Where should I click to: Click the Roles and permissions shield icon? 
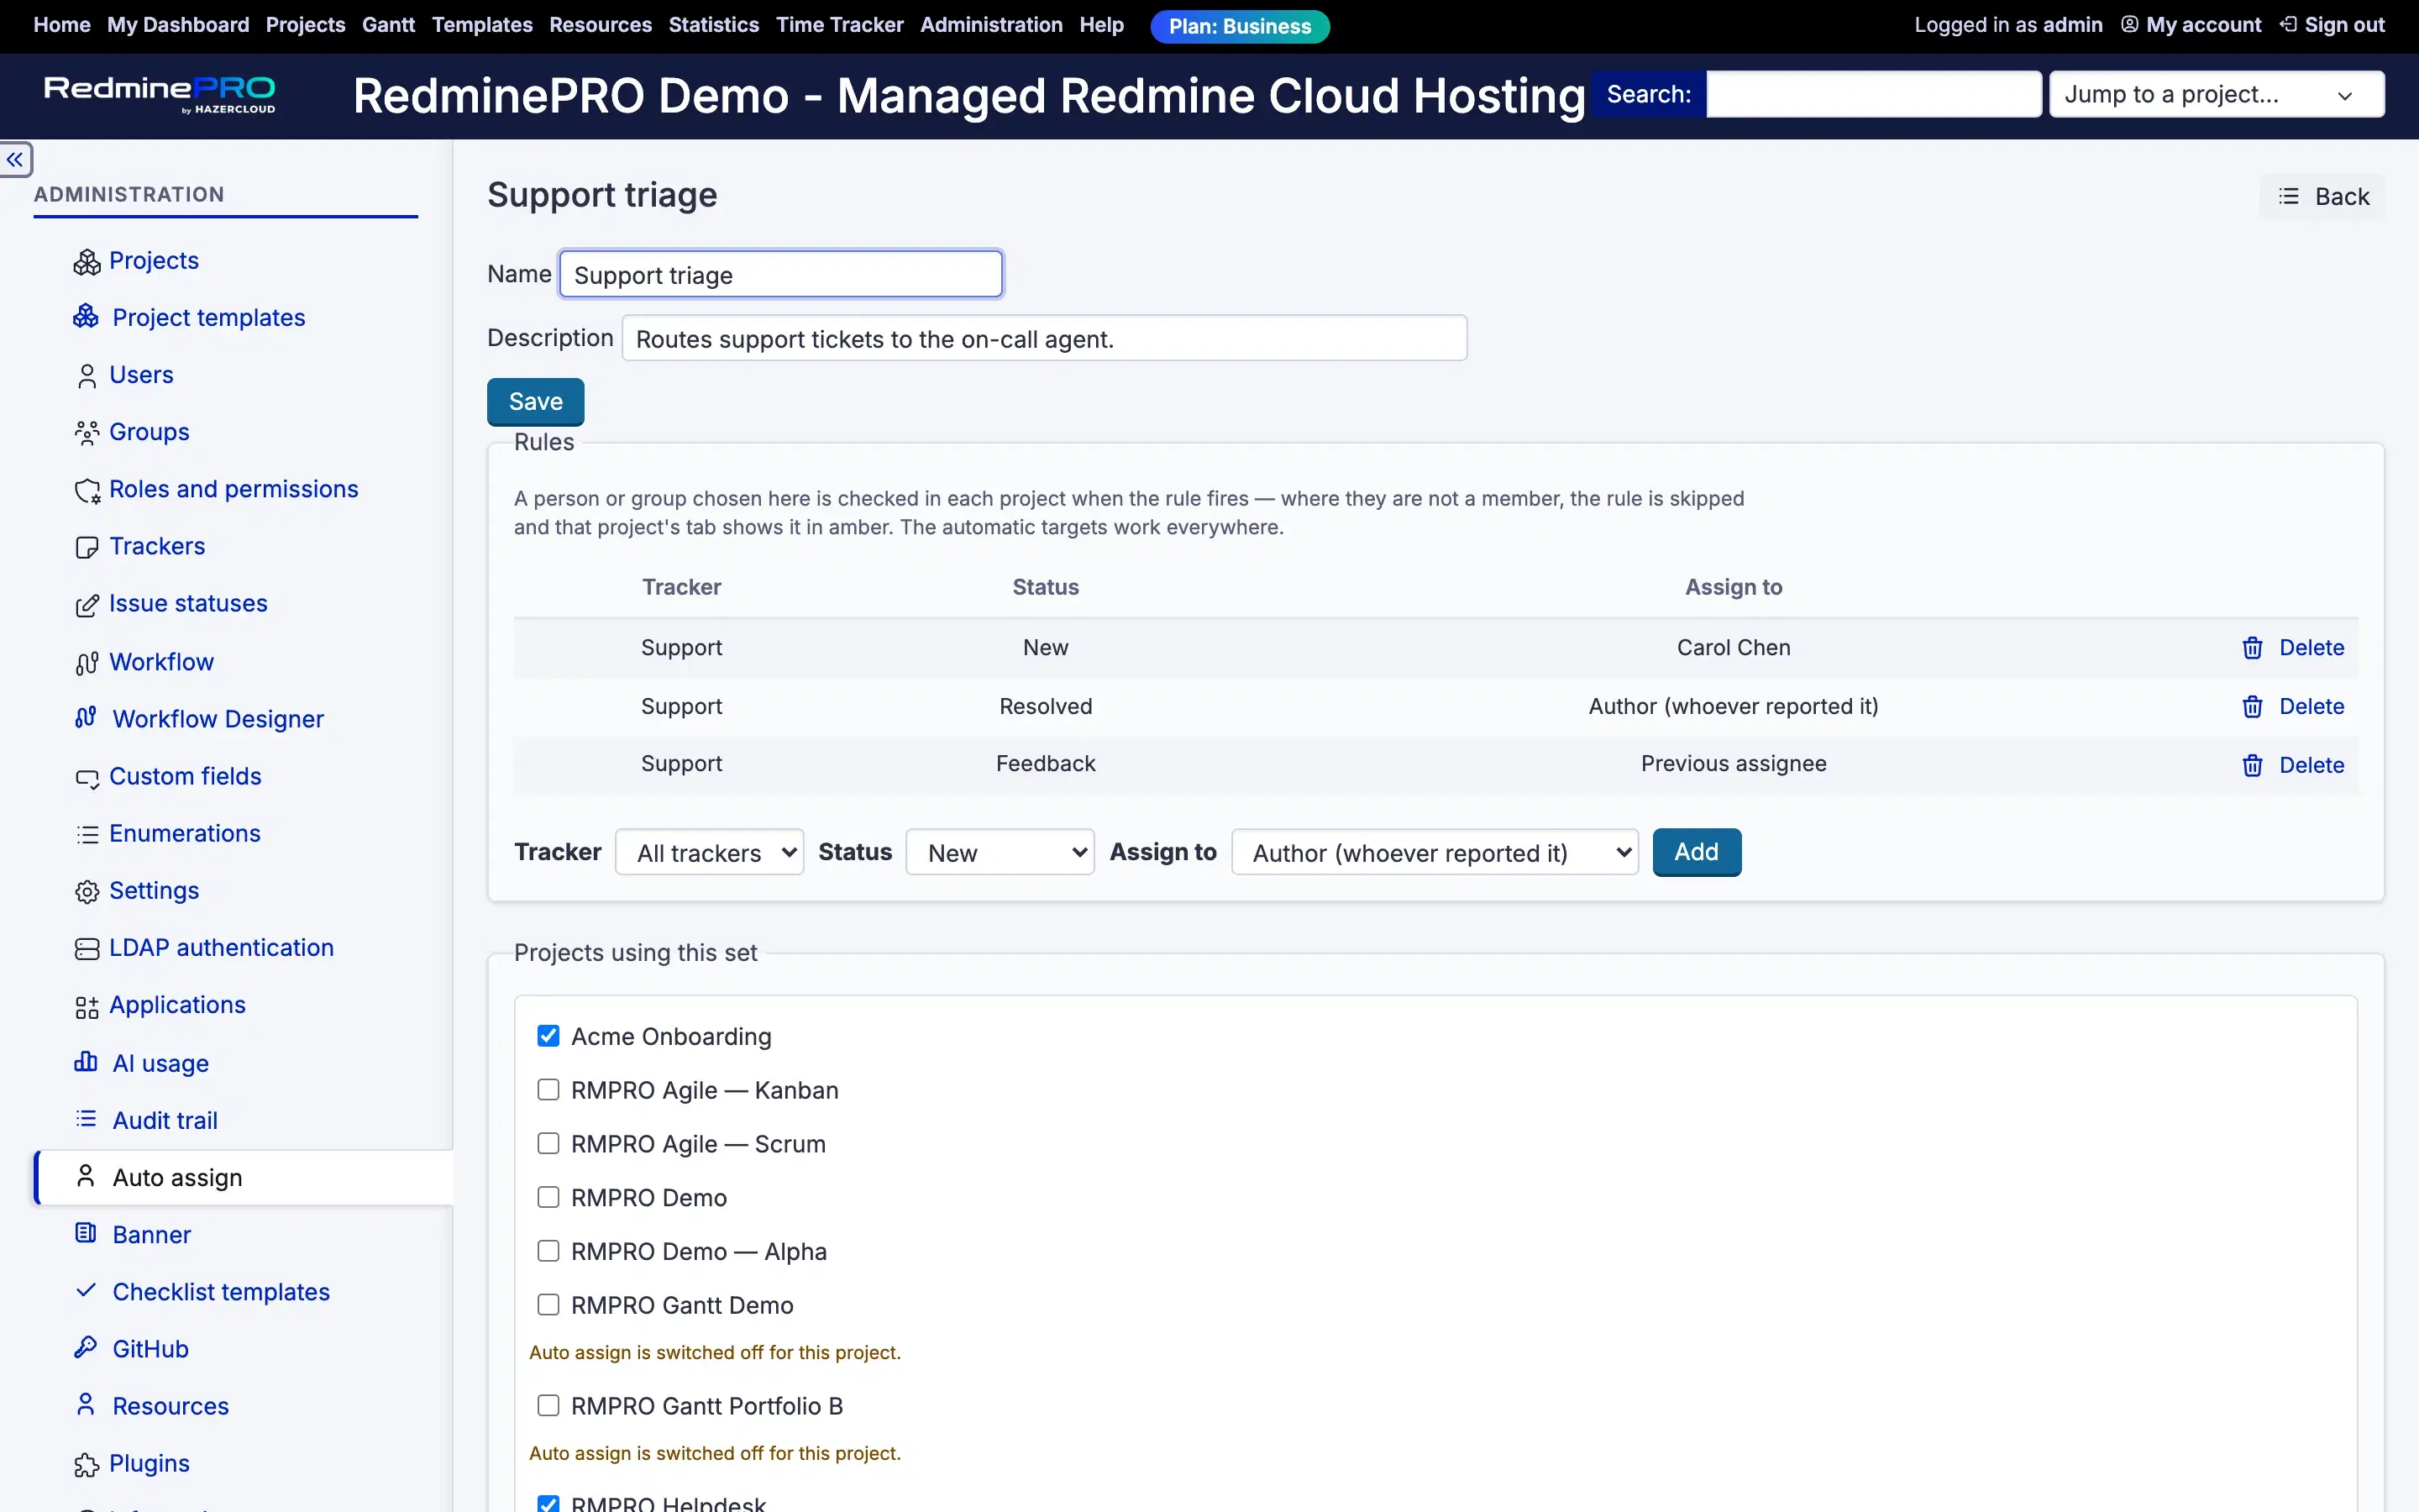87,490
